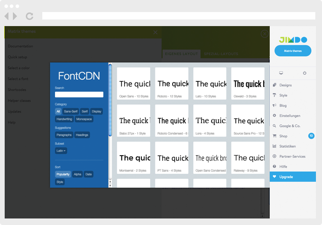Click the browser forward arrow

(15, 16)
